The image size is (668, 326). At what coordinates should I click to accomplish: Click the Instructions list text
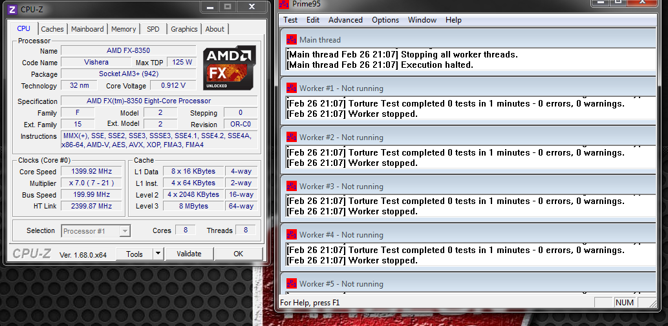[x=159, y=140]
